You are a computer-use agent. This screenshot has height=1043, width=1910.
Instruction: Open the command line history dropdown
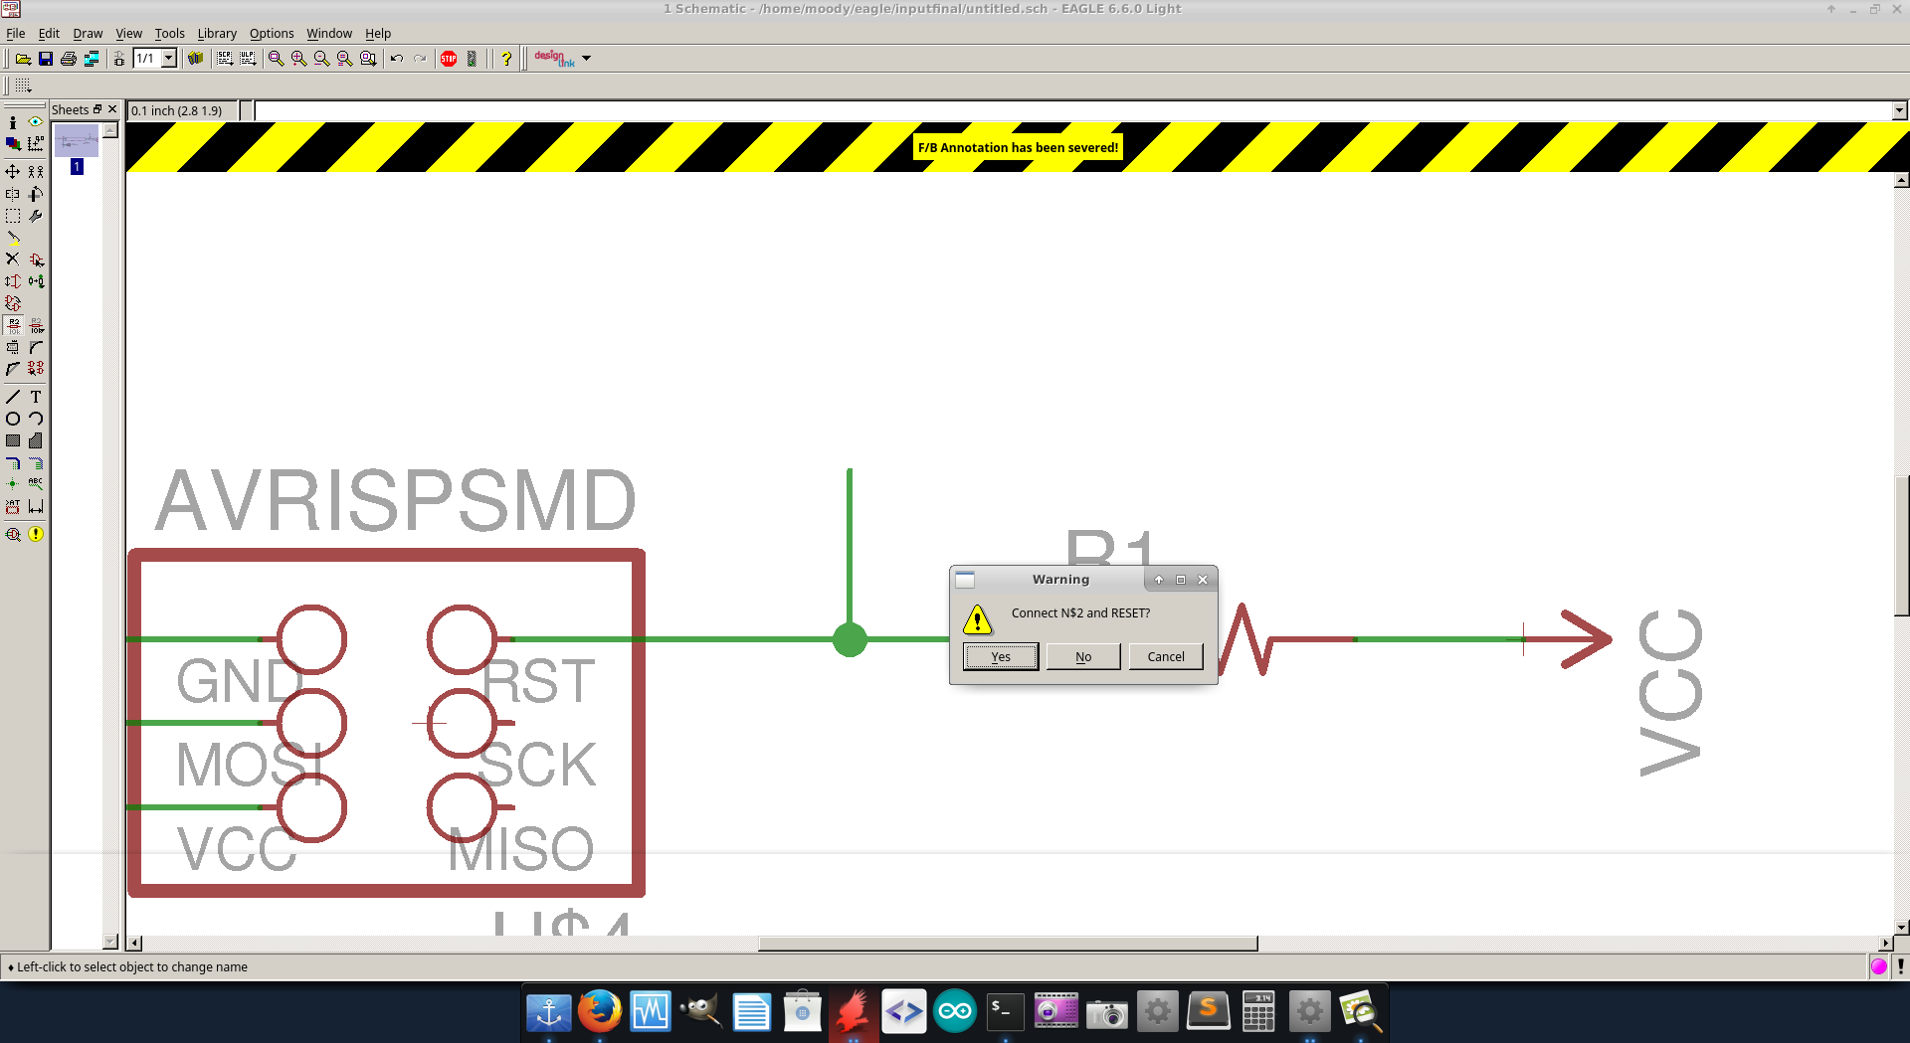coord(1899,110)
